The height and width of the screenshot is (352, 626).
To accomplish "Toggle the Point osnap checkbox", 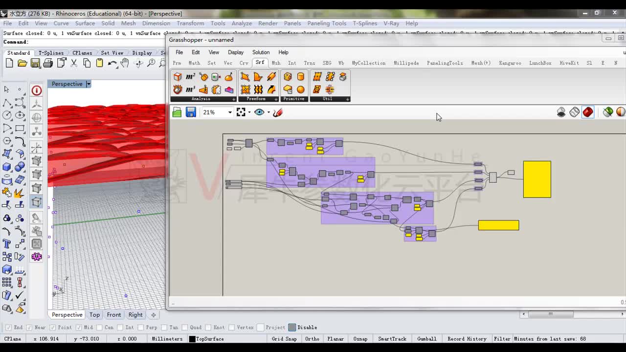I will 52,328.
